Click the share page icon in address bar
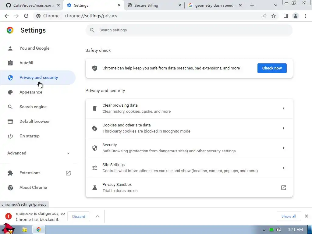The height and width of the screenshot is (234, 312). [x=264, y=16]
